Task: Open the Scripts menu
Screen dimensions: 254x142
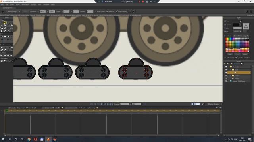Action: [33, 5]
